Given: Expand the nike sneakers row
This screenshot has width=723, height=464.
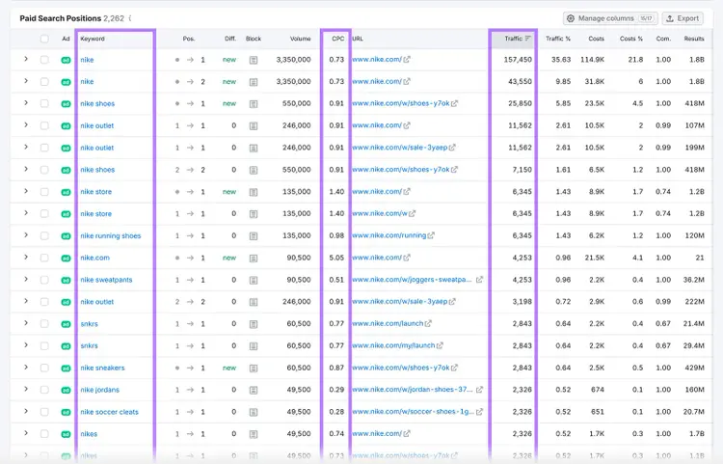Looking at the screenshot, I should (26, 368).
